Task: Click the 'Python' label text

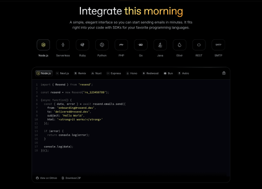Action: click(x=102, y=56)
